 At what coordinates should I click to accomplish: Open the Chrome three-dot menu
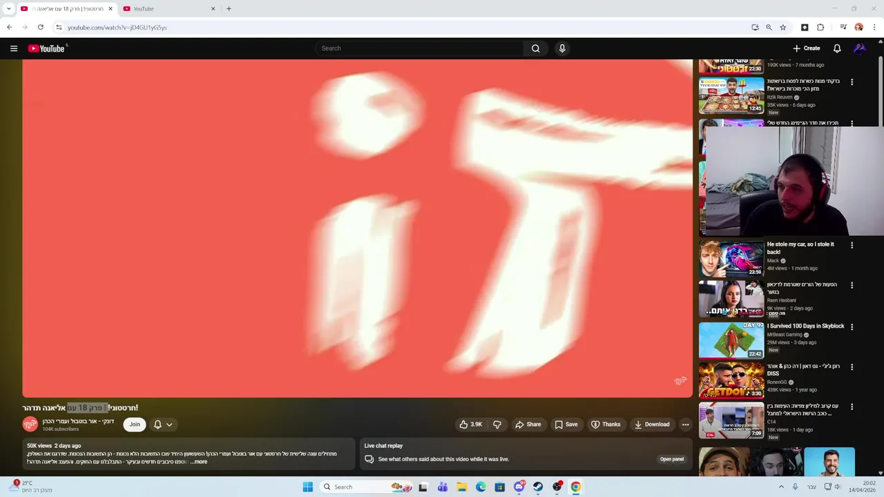click(x=874, y=28)
